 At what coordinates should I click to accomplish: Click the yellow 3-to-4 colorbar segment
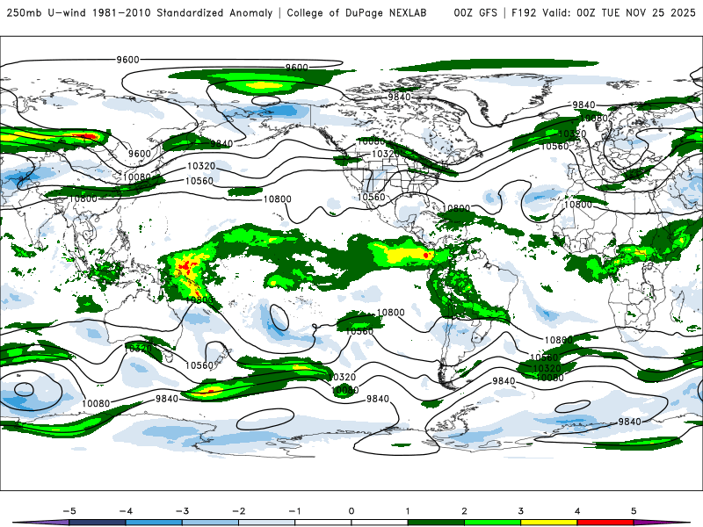[548, 523]
